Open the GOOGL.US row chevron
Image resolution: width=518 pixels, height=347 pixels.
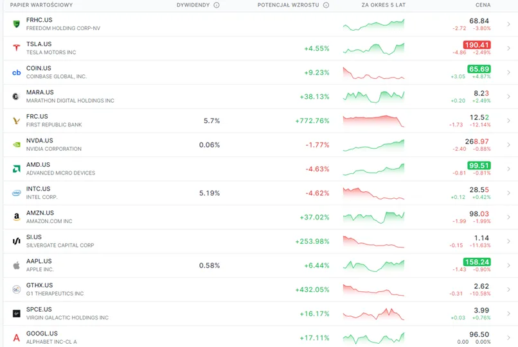point(508,338)
